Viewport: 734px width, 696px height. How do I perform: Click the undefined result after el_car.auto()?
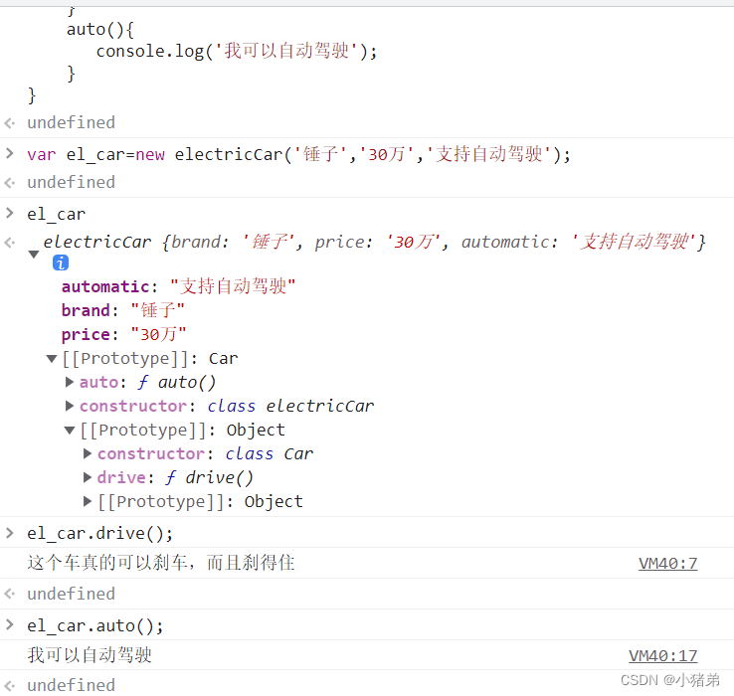pyautogui.click(x=71, y=685)
